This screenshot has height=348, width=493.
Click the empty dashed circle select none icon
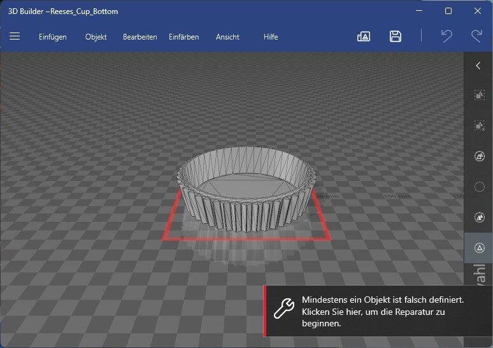(479, 187)
